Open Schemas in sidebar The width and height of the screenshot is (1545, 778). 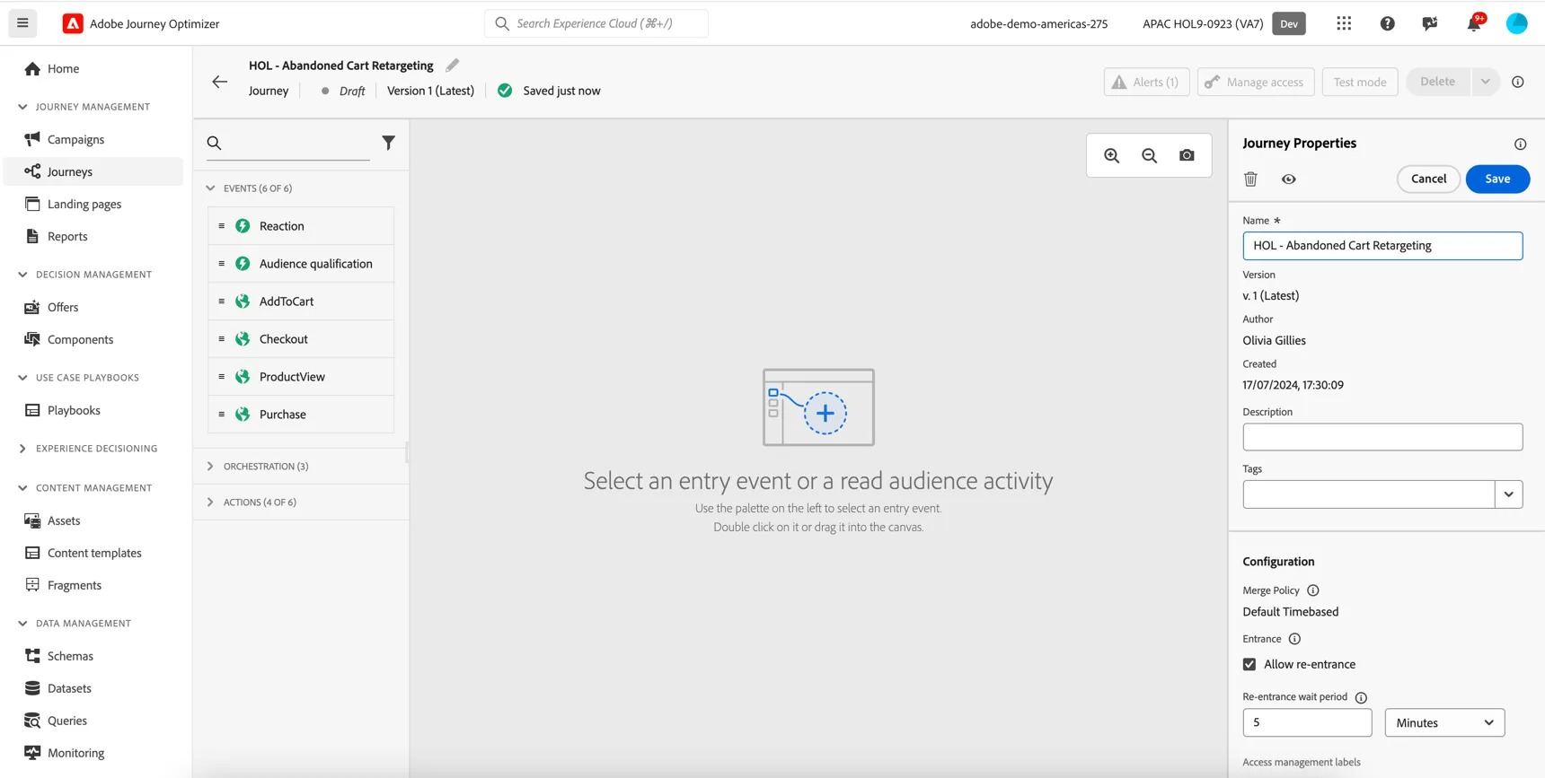tap(93, 656)
